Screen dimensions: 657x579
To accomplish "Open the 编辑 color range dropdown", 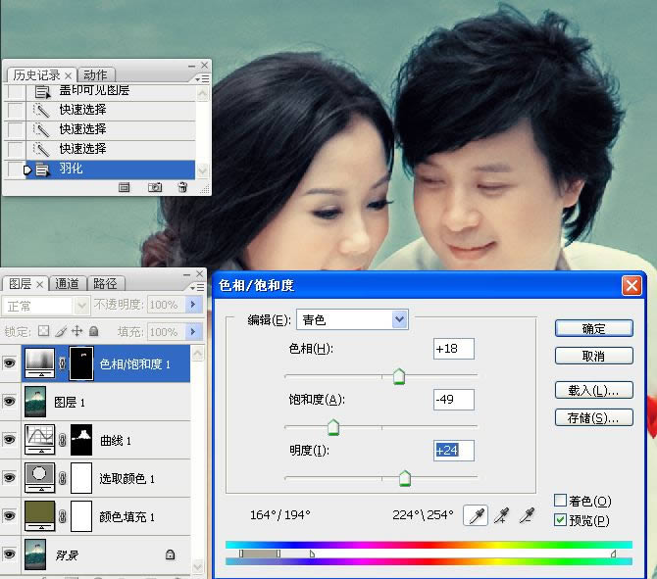I will [399, 319].
